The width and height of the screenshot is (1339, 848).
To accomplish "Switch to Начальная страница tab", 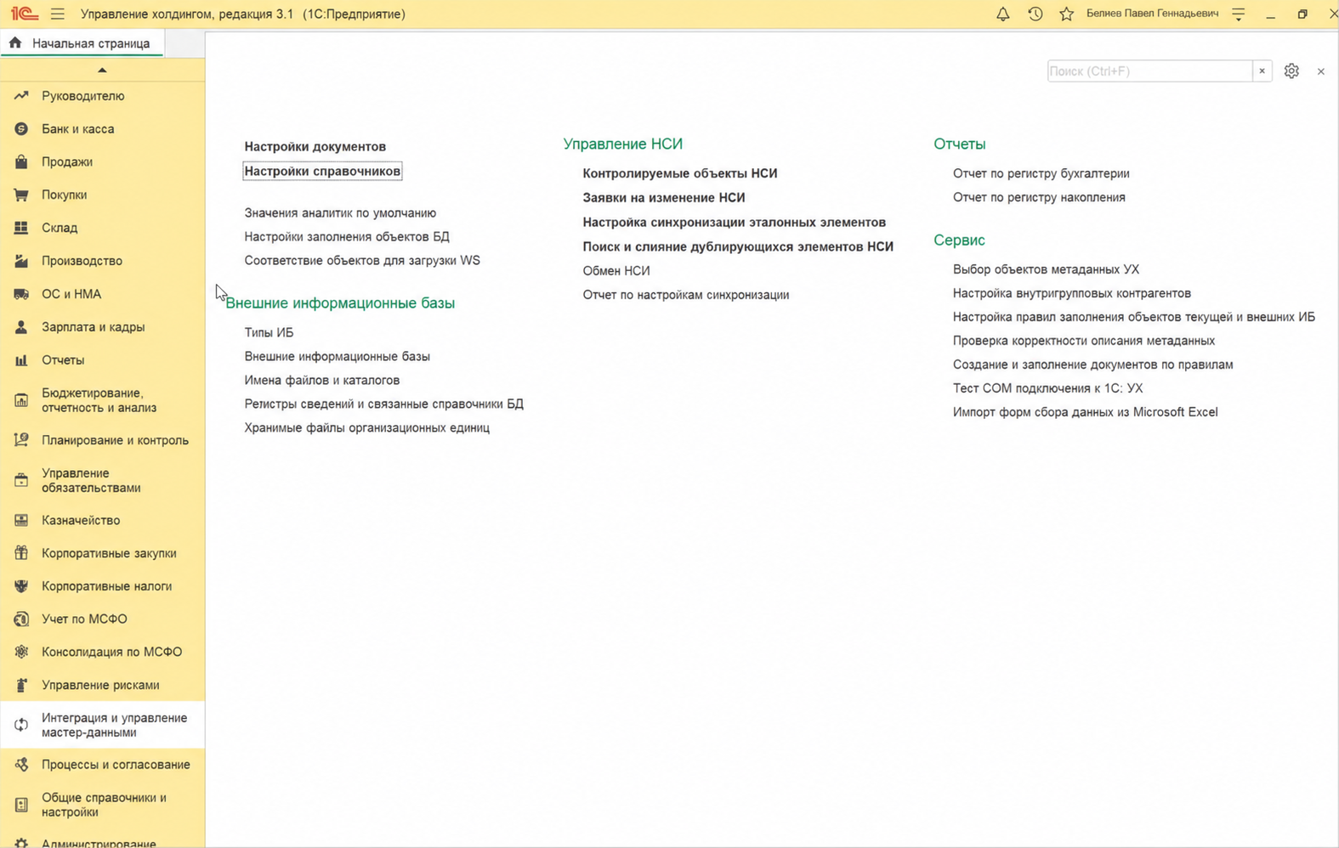I will click(x=82, y=43).
